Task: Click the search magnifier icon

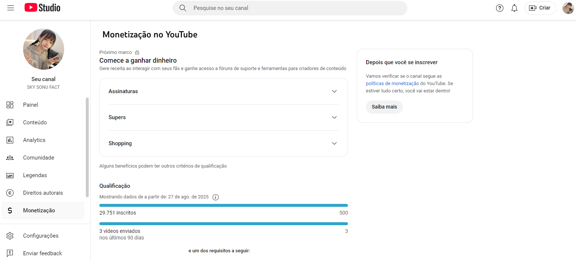Action: coord(183,8)
